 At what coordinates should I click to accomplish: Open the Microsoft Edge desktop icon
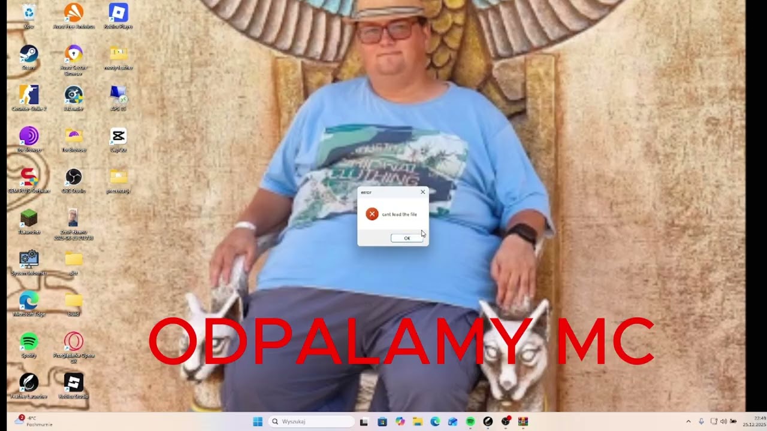pyautogui.click(x=29, y=303)
